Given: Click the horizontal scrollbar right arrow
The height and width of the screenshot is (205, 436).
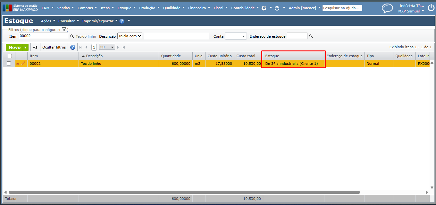Looking at the screenshot, I should (427, 192).
